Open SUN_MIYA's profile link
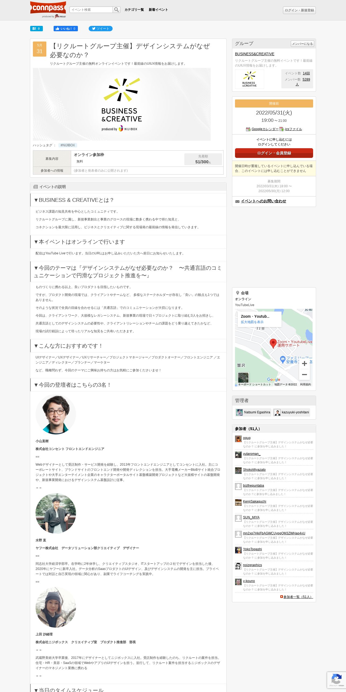This screenshot has width=346, height=692. (x=251, y=517)
